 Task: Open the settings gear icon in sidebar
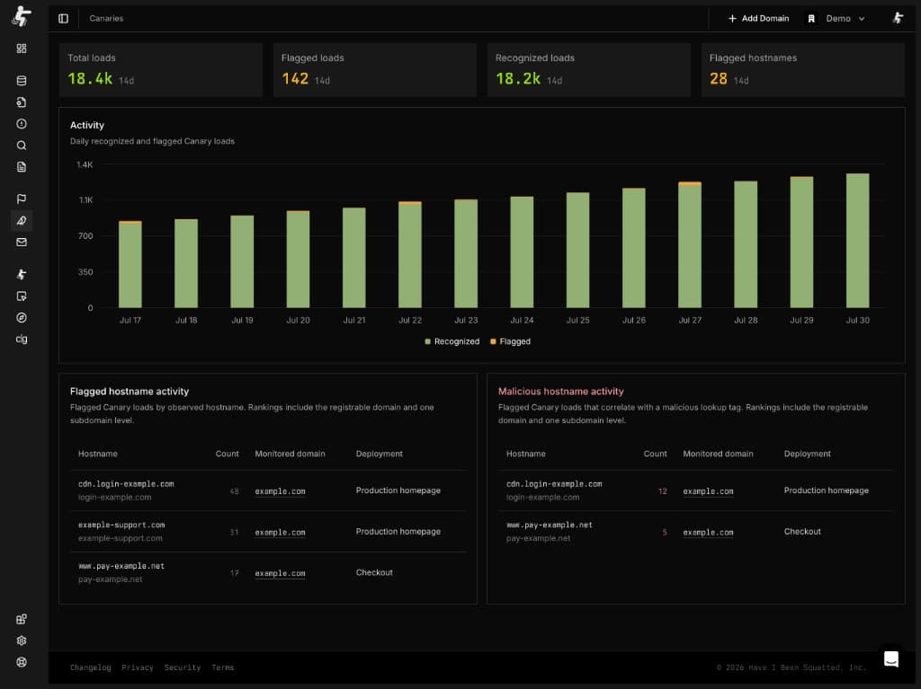pos(22,640)
